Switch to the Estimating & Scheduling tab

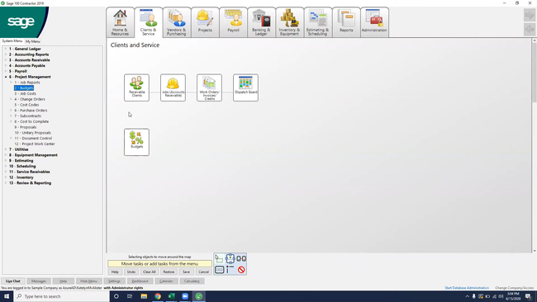coord(317,22)
